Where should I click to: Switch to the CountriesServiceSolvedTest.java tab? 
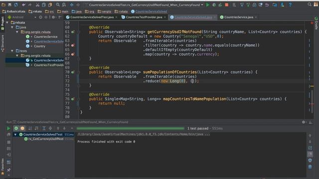click(92, 17)
